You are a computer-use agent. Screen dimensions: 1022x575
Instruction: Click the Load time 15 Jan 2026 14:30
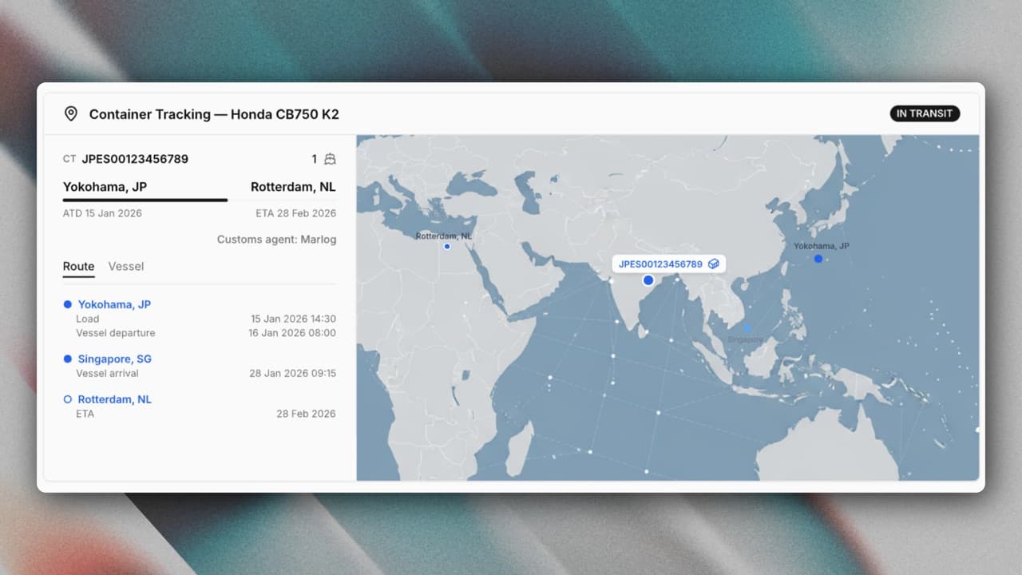coord(293,319)
